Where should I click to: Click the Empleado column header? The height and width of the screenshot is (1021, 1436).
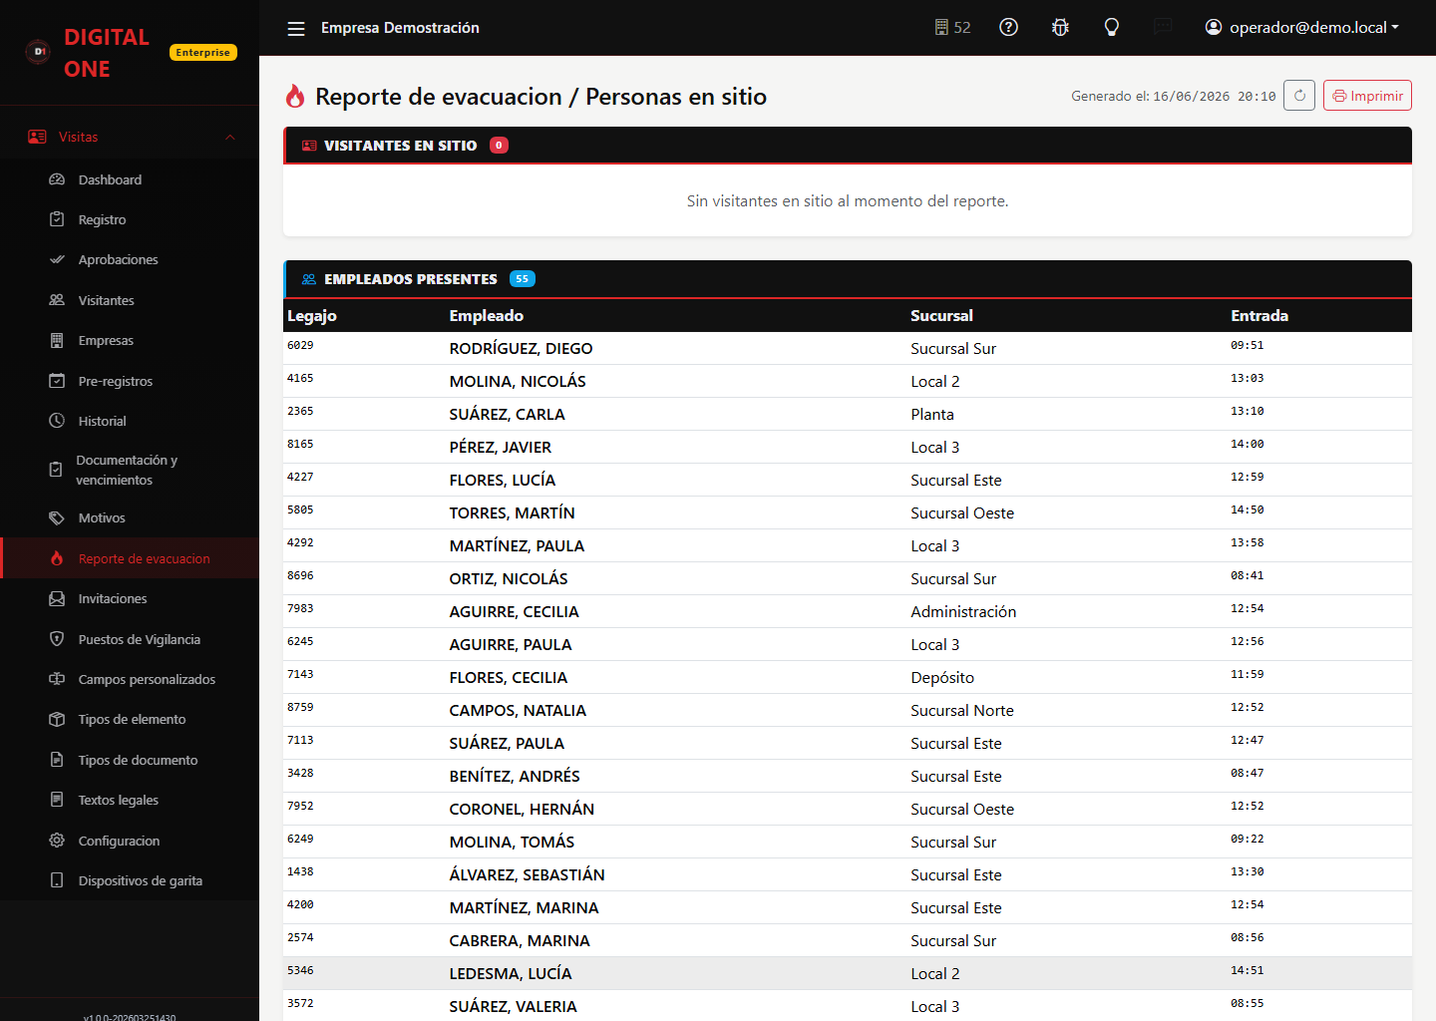486,315
